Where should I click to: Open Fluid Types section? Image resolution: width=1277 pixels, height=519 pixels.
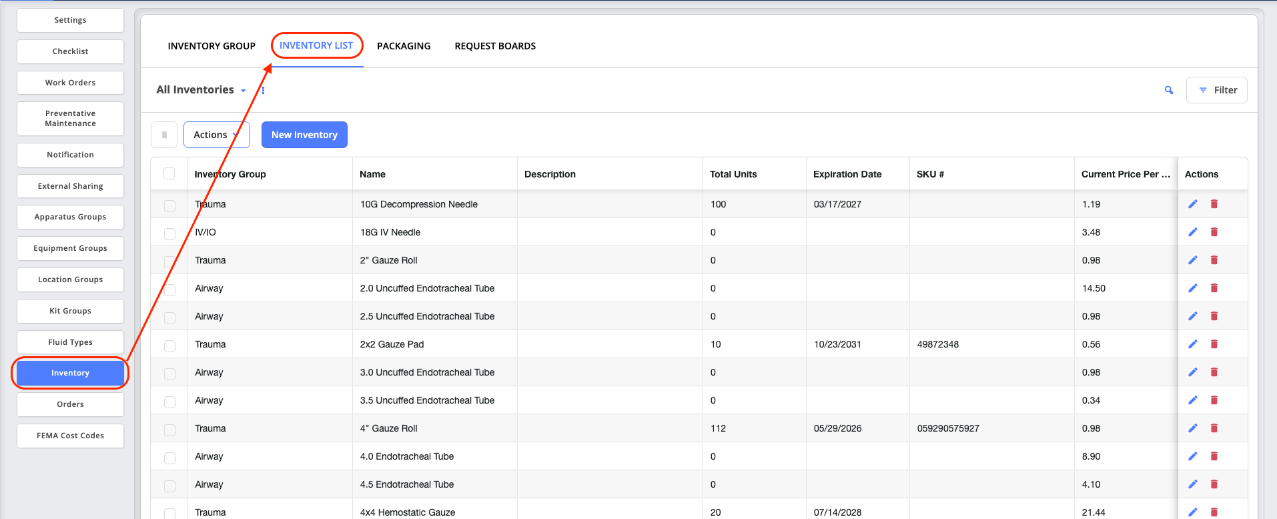click(x=70, y=342)
